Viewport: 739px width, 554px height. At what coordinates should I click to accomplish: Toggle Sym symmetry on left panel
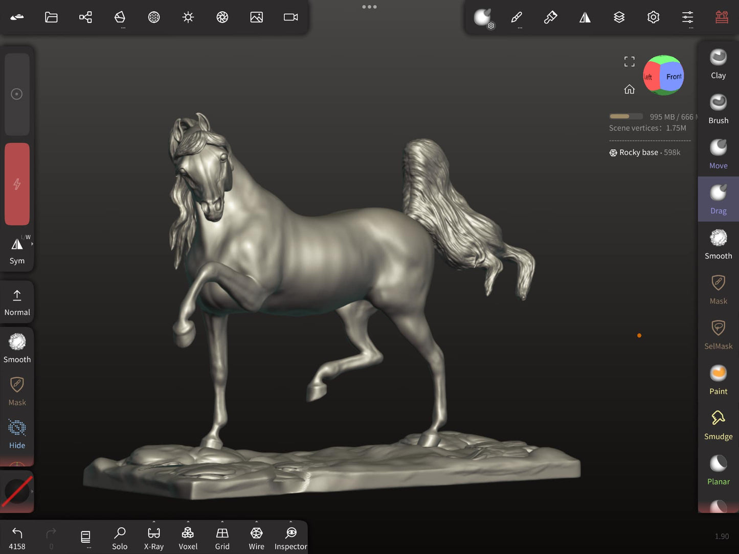point(17,250)
